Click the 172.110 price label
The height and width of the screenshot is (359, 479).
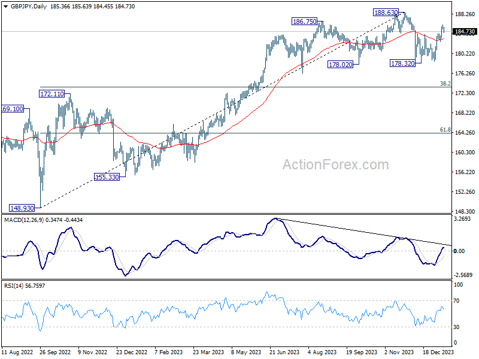coord(52,94)
